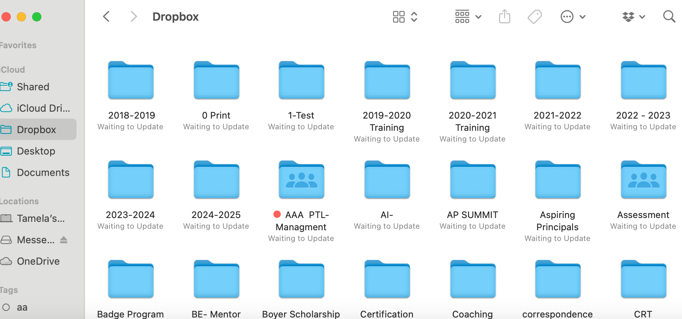Go forward with the right chevron
The image size is (682, 319).
134,16
